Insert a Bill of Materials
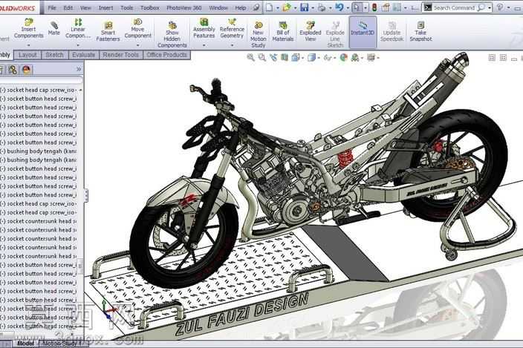This screenshot has width=523, height=348. [x=283, y=32]
